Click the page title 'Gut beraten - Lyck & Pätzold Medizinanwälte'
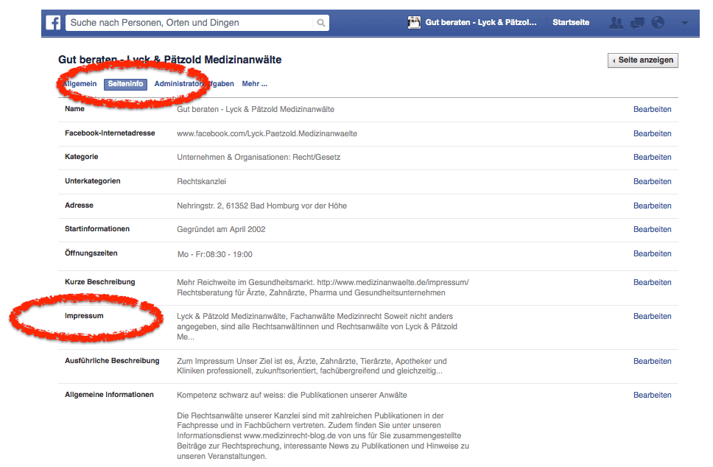Screen dimensions: 713x467 click(x=169, y=60)
